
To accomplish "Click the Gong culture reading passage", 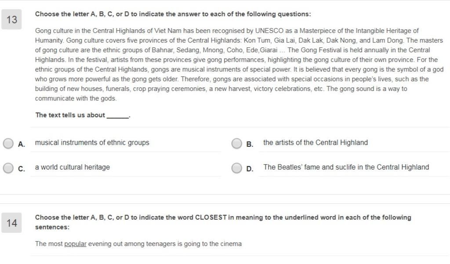I will 240,64.
